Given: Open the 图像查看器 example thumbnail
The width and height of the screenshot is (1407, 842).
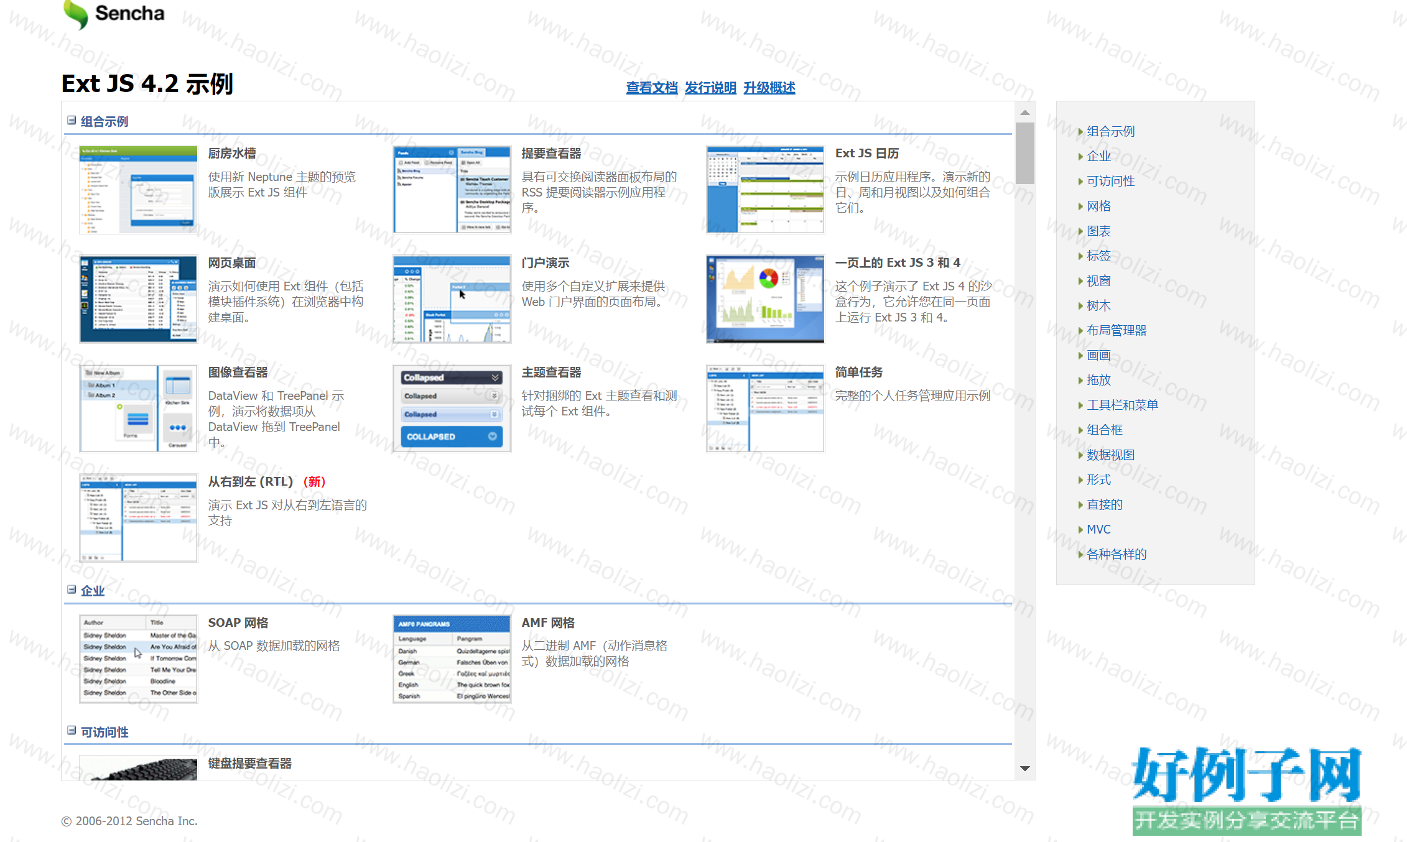Looking at the screenshot, I should pos(138,409).
